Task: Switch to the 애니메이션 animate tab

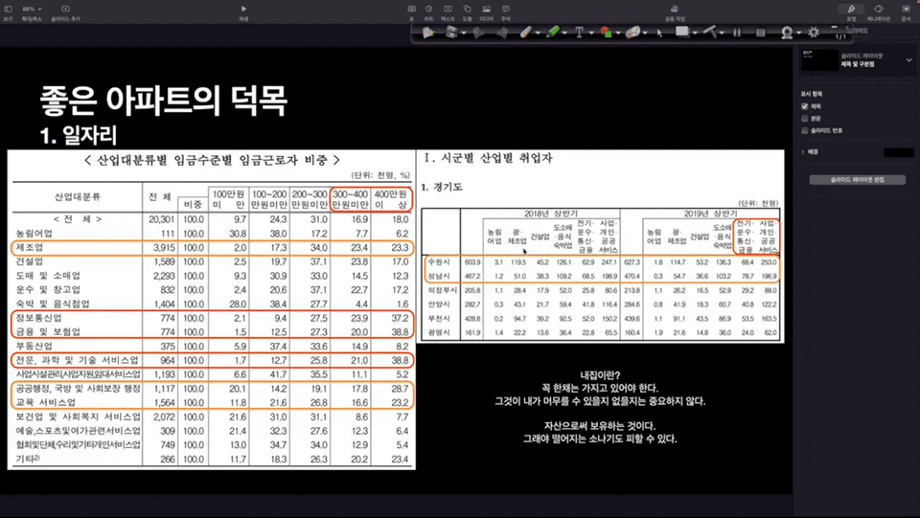Action: [879, 10]
